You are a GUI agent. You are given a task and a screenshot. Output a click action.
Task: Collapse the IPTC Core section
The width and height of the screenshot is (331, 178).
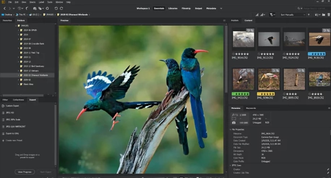point(230,165)
